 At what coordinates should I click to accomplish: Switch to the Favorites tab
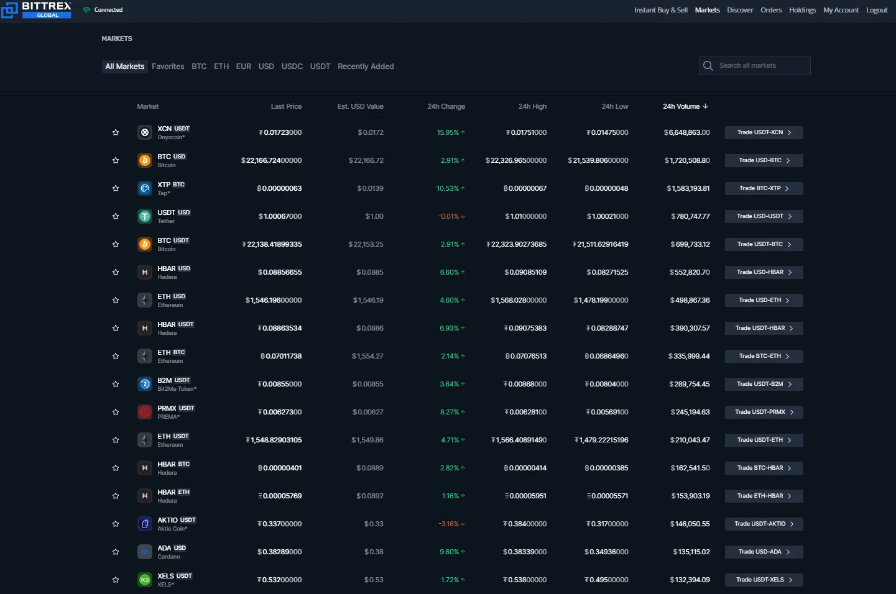tap(168, 66)
